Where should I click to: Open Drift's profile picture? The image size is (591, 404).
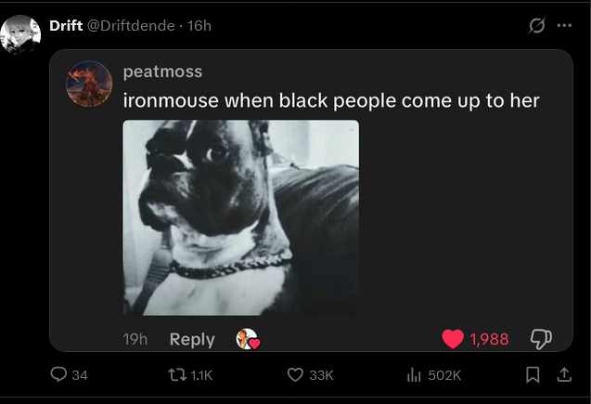20,34
